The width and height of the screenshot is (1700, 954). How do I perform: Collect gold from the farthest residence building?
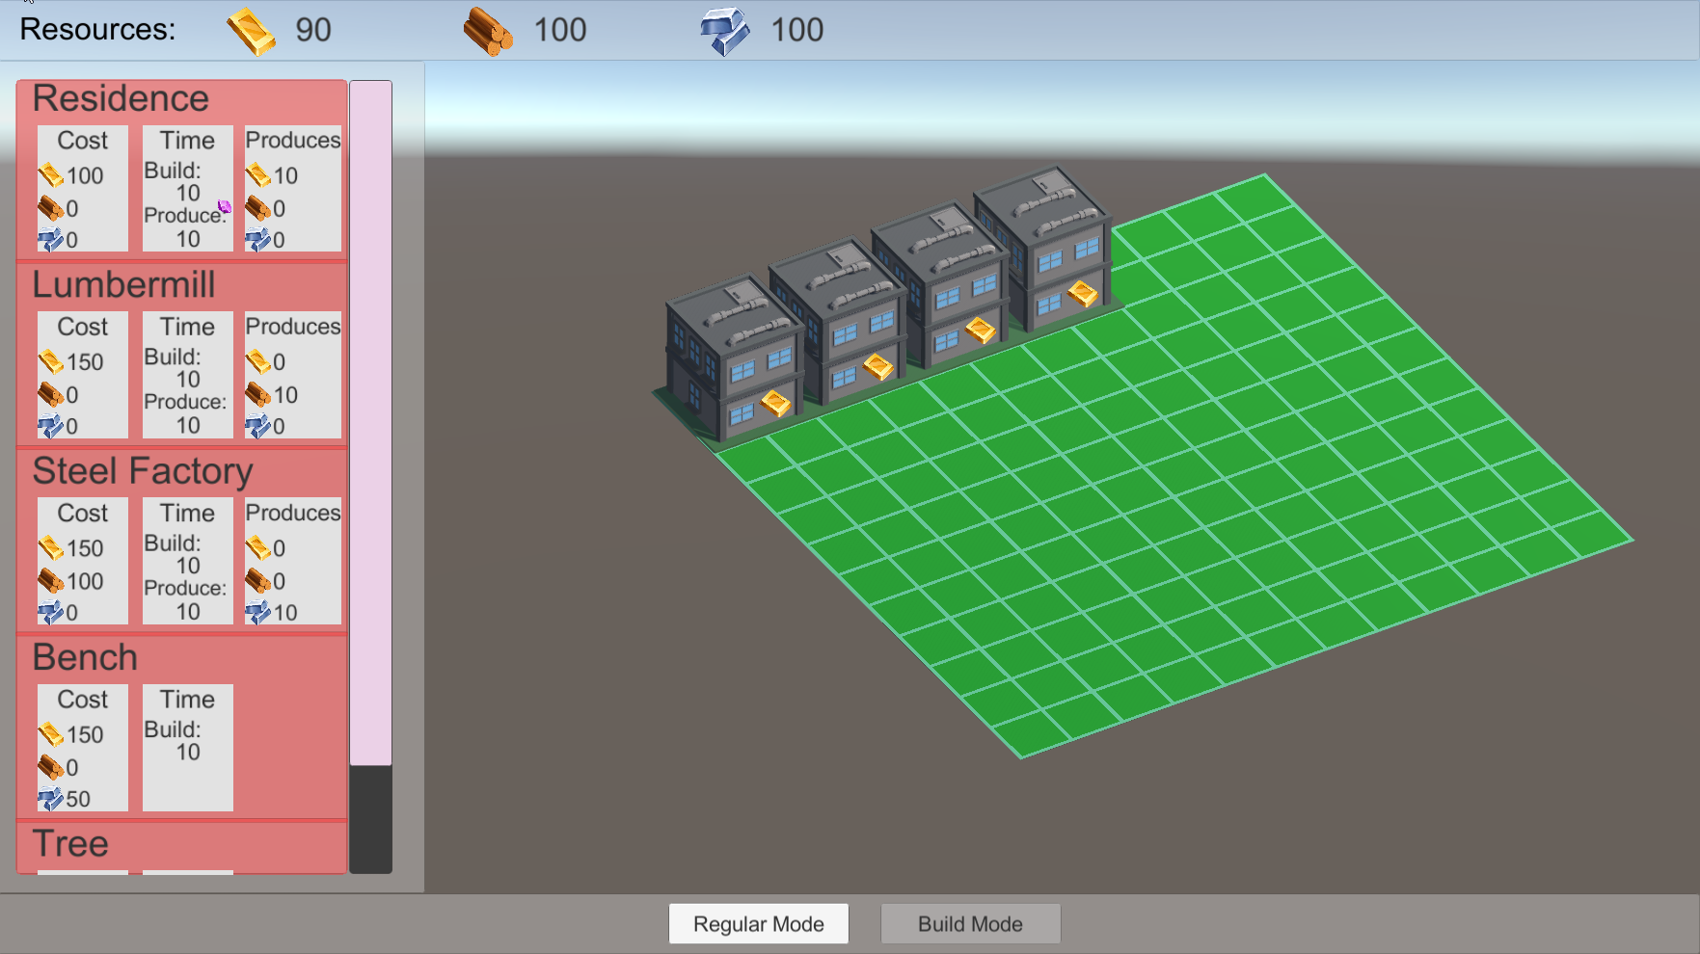[1083, 294]
